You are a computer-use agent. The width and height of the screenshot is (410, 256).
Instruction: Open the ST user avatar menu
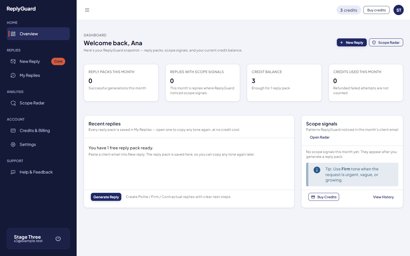pyautogui.click(x=399, y=10)
